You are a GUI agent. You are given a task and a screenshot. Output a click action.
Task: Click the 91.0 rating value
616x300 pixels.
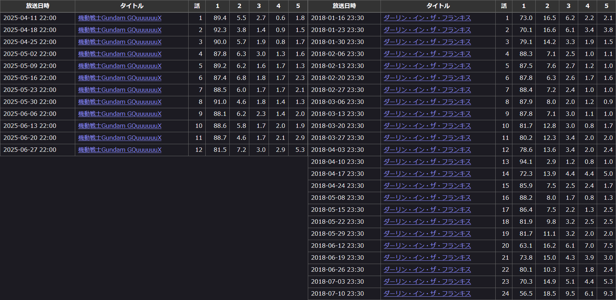220,102
